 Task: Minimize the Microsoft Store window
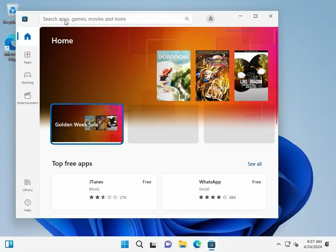(x=241, y=16)
